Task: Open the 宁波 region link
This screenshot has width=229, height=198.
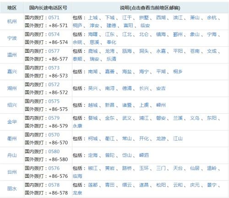Action: click(x=12, y=38)
